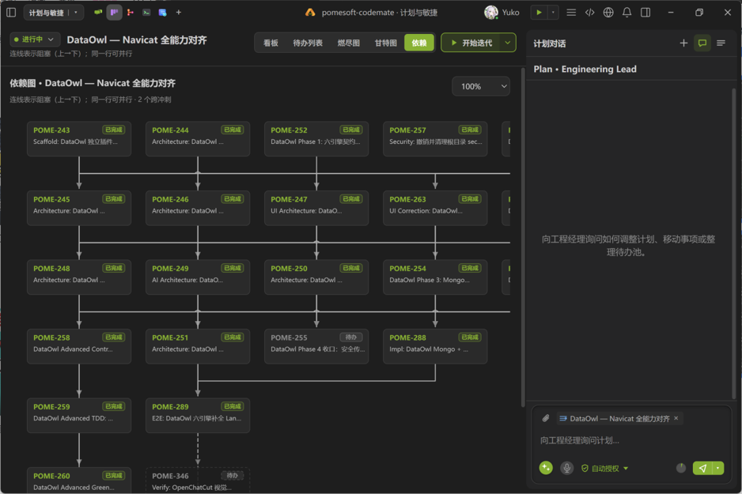Click 待办 badge on POME-255 card
Screen dimensions: 742x494
point(351,337)
